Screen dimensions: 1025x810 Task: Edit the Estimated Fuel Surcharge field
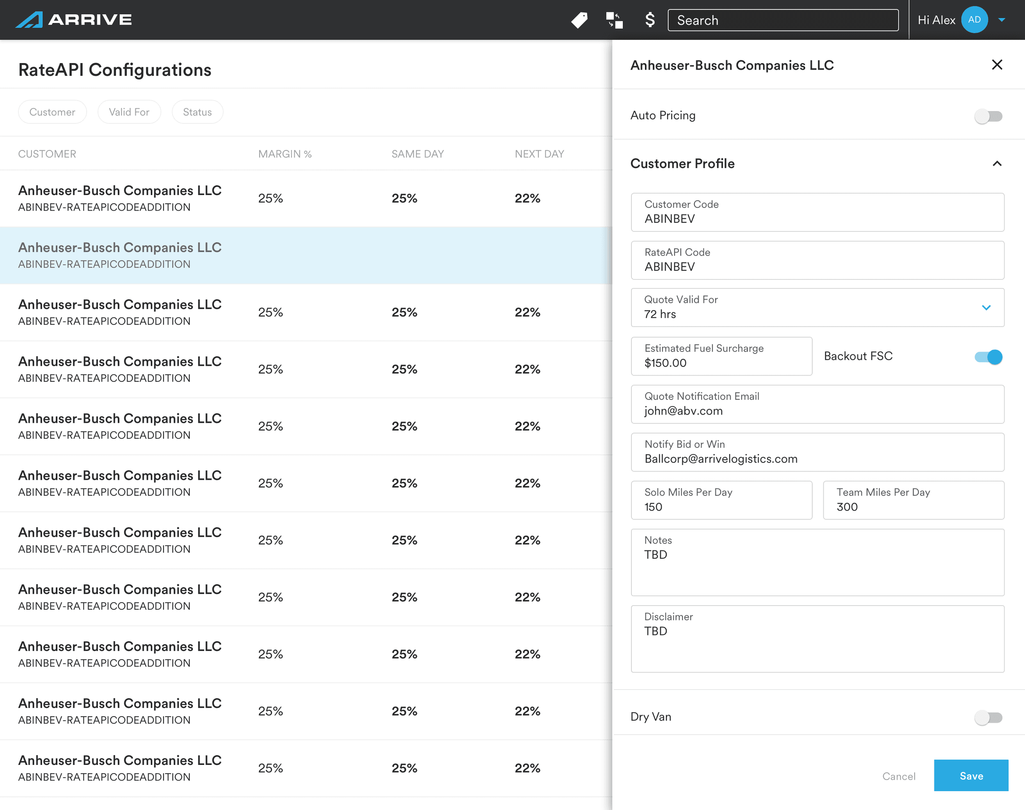(x=721, y=356)
